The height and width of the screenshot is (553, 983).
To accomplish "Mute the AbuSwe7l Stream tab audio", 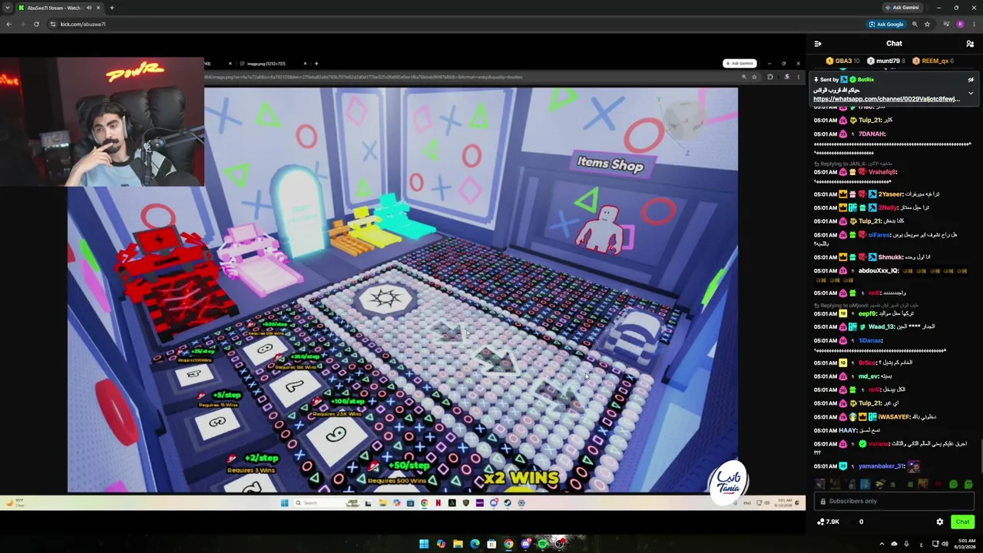I will [x=89, y=8].
